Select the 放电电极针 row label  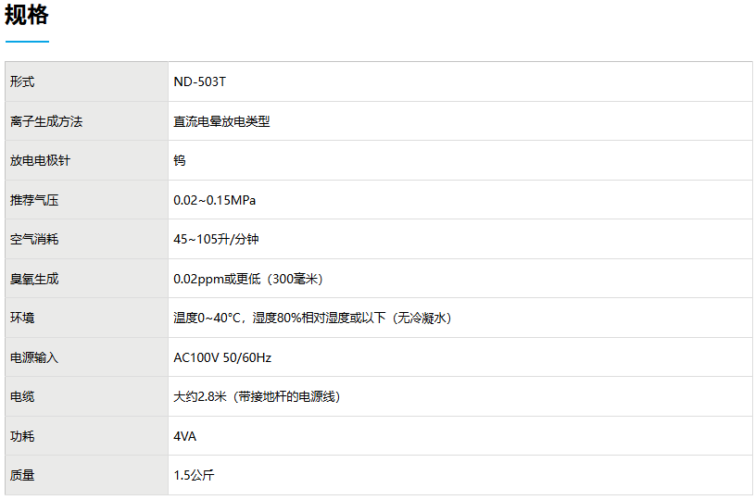[40, 160]
